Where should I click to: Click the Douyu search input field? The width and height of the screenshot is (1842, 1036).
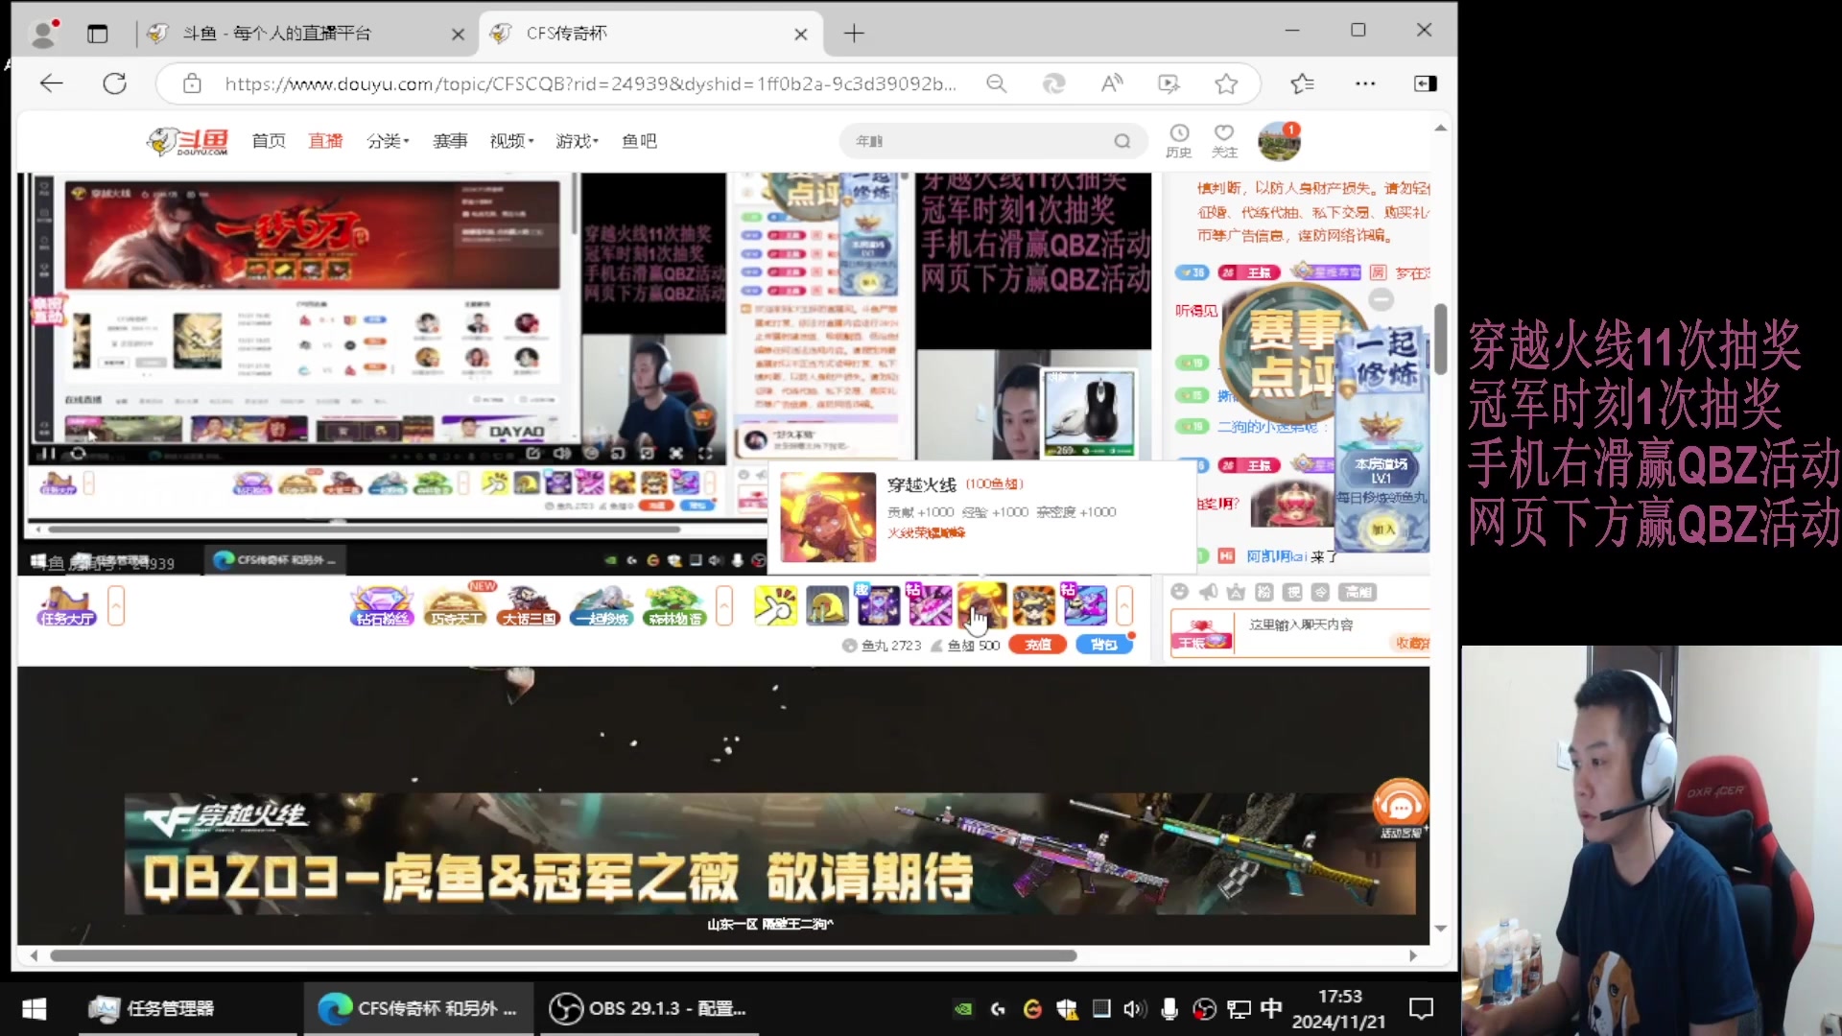(x=977, y=141)
